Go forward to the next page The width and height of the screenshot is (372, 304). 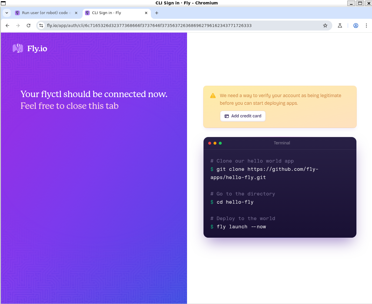coord(18,26)
